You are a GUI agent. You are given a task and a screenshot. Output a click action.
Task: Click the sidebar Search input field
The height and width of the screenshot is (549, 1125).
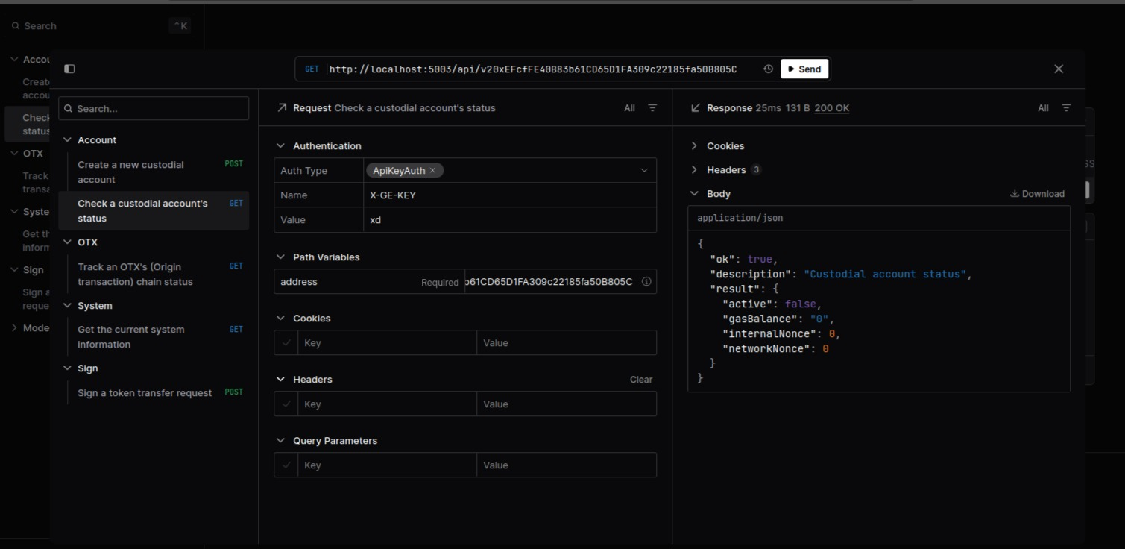(154, 109)
